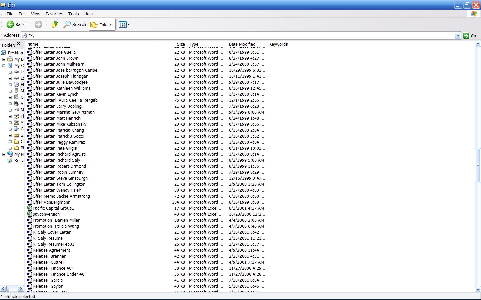Select the Recycle Bin tree item
Image resolution: width=481 pixels, height=300 pixels.
click(x=15, y=160)
